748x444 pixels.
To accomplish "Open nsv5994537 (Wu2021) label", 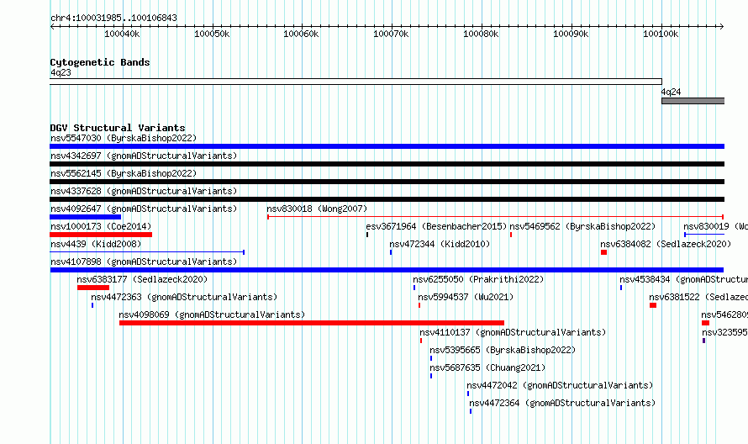I will pyautogui.click(x=466, y=297).
